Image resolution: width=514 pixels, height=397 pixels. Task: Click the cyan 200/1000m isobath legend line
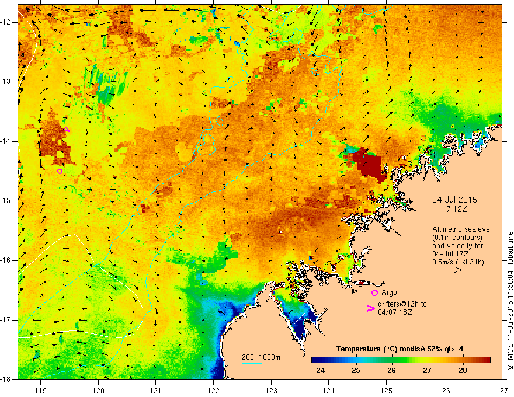[x=251, y=363]
